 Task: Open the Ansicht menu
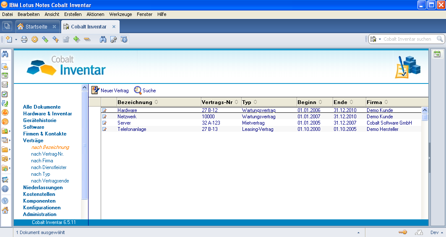click(x=52, y=14)
